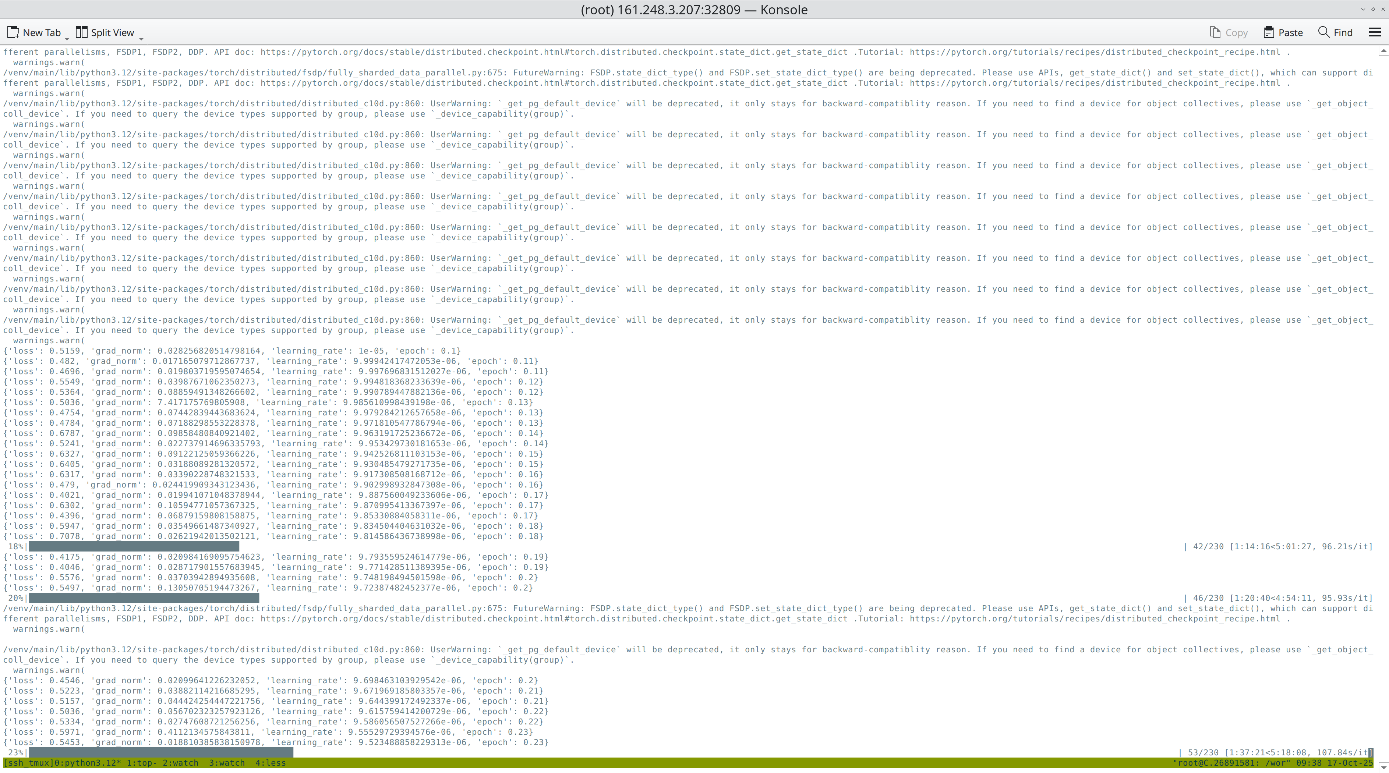1389x773 pixels.
Task: Click the 23% training progress bar
Action: pyautogui.click(x=161, y=752)
